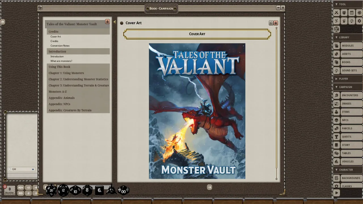Open Chapter 2: Understanding Monster Statistics
The image size is (363, 204).
pyautogui.click(x=78, y=79)
